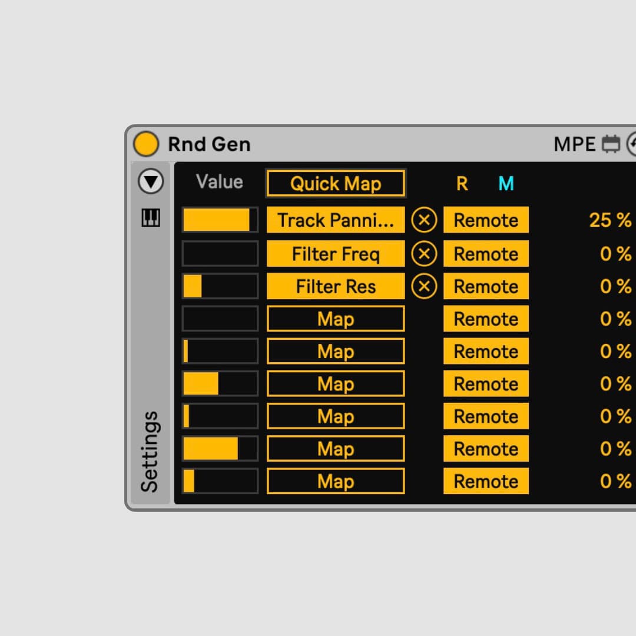Image resolution: width=636 pixels, height=636 pixels.
Task: Toggle the cyan M mapping mode
Action: [x=505, y=184]
